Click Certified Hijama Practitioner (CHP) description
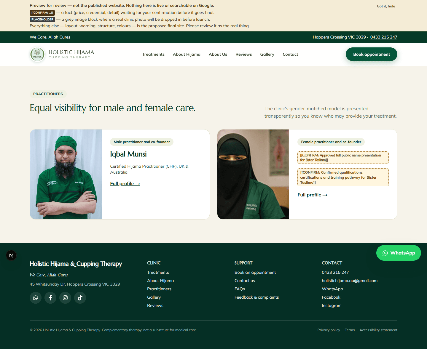The image size is (427, 349). pos(149,169)
